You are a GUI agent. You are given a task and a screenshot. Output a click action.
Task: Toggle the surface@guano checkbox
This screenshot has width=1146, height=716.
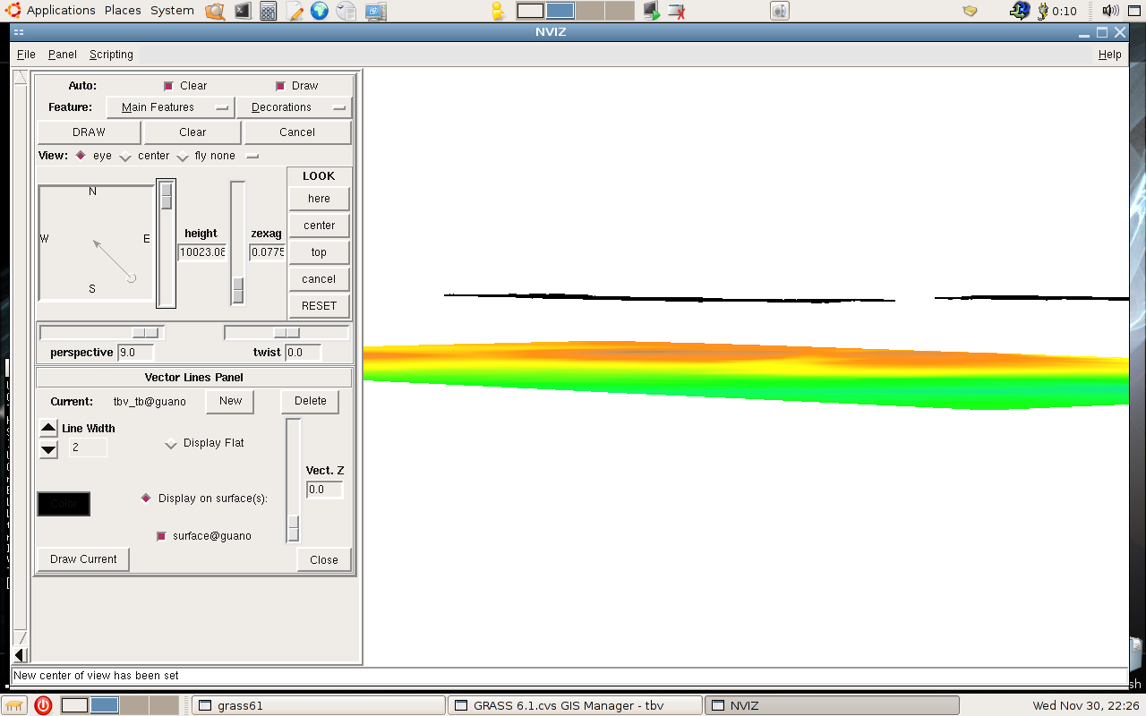161,536
